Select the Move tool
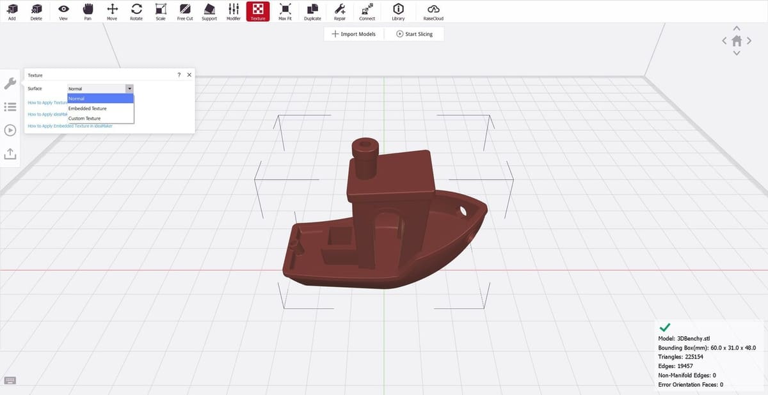Screen dimensions: 768x395 click(112, 12)
